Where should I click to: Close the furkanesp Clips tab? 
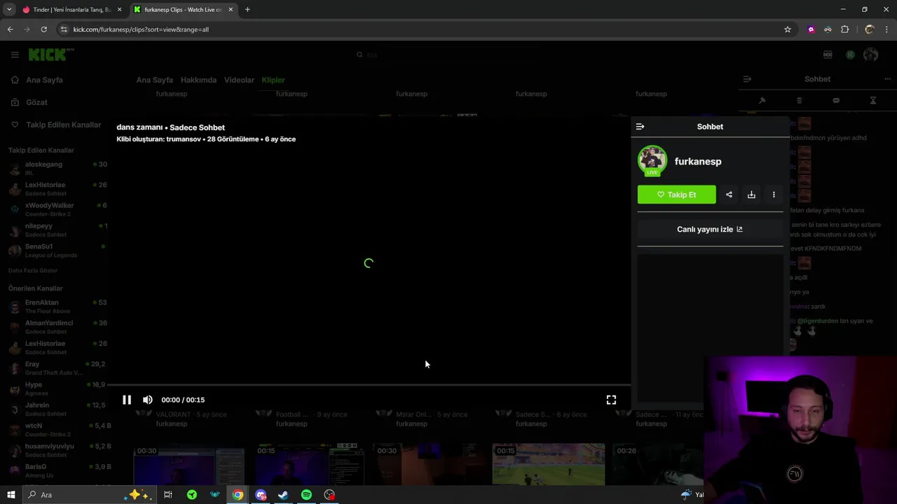pyautogui.click(x=231, y=10)
